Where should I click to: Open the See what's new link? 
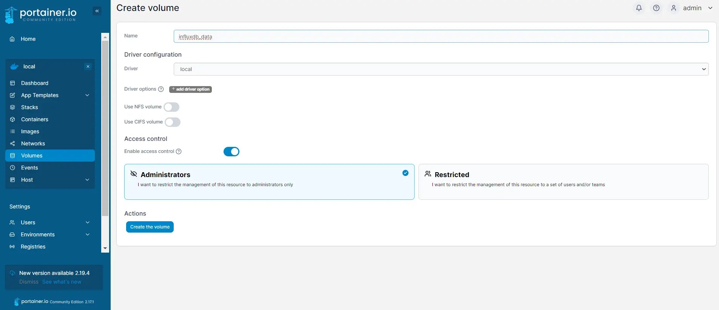point(62,282)
